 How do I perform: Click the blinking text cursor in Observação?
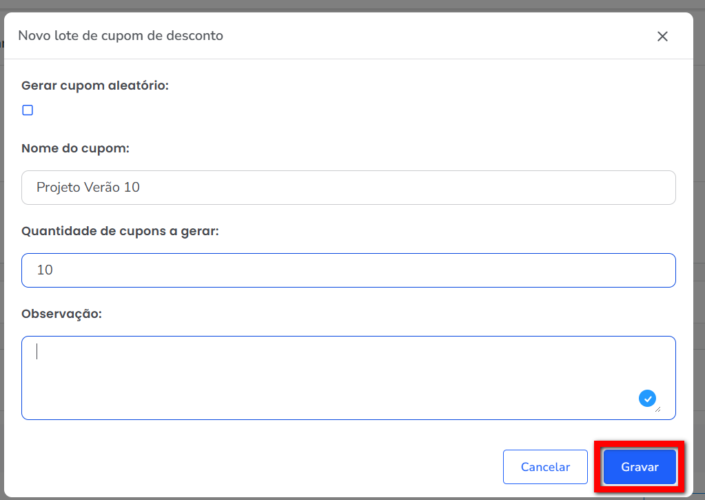[x=37, y=352]
